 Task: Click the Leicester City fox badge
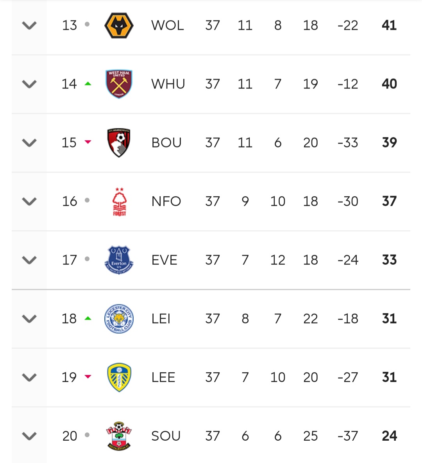(x=119, y=319)
